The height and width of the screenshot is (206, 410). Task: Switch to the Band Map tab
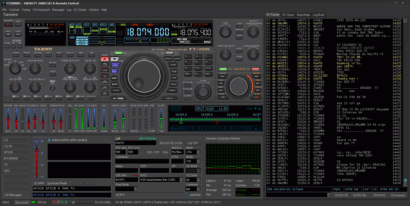coord(303,15)
